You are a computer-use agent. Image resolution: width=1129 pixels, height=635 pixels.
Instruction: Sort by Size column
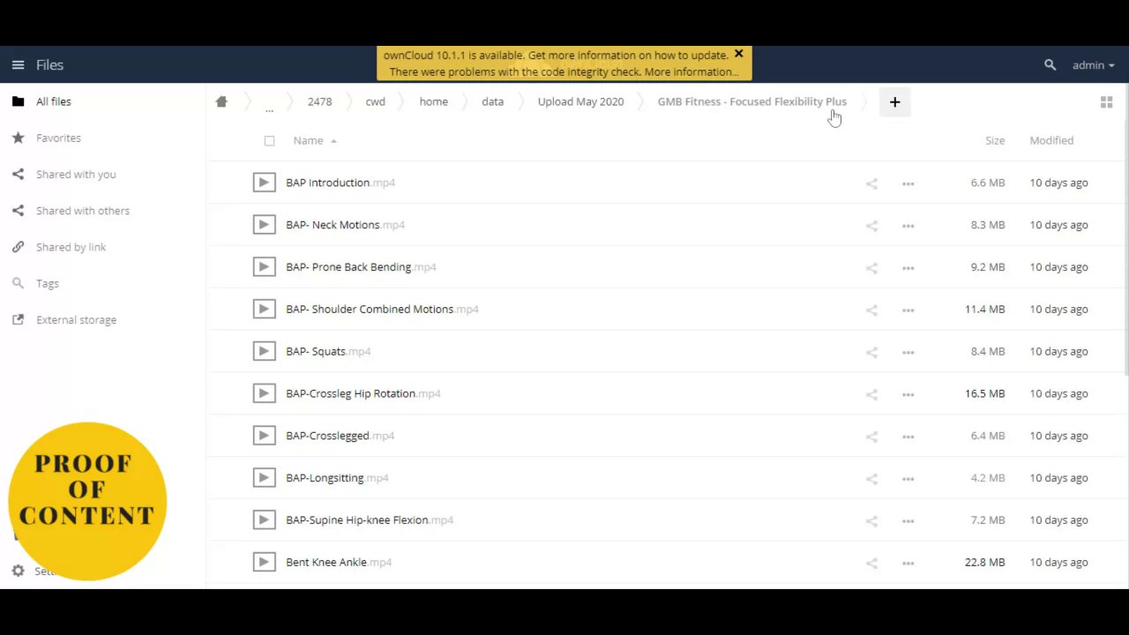(995, 140)
